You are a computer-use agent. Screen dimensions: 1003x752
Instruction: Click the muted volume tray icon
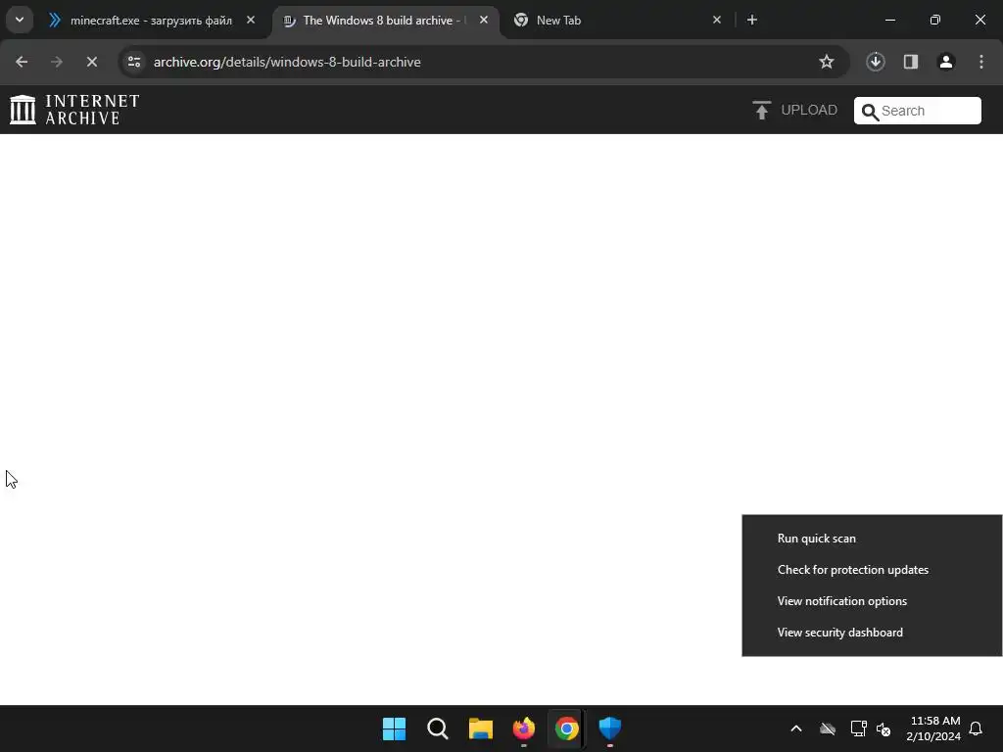tap(884, 728)
